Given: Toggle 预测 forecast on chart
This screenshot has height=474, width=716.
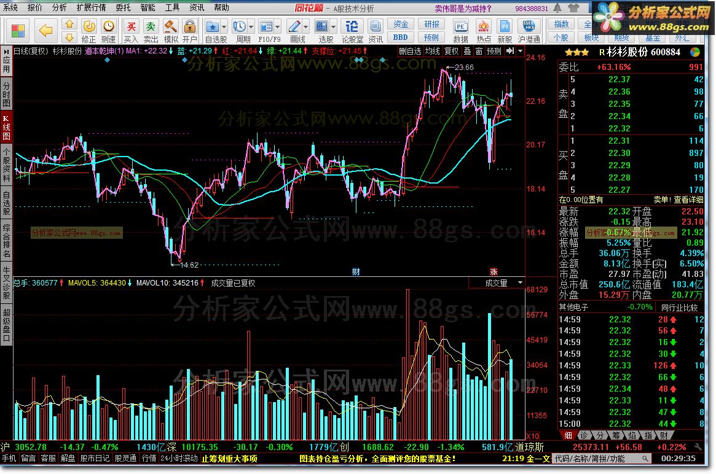Looking at the screenshot, I should coord(494,51).
